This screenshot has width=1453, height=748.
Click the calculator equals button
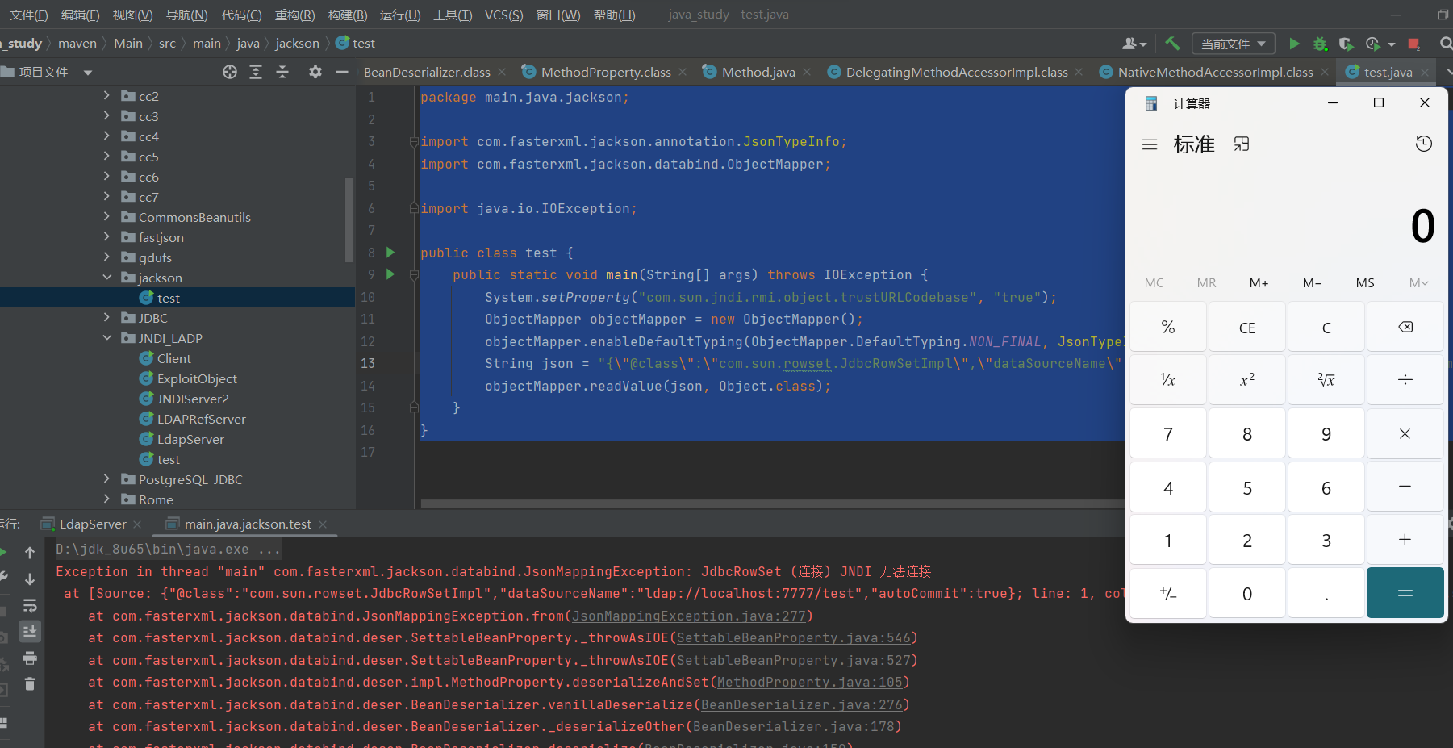[x=1405, y=592]
